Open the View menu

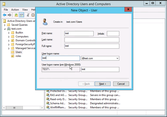tap(25, 10)
